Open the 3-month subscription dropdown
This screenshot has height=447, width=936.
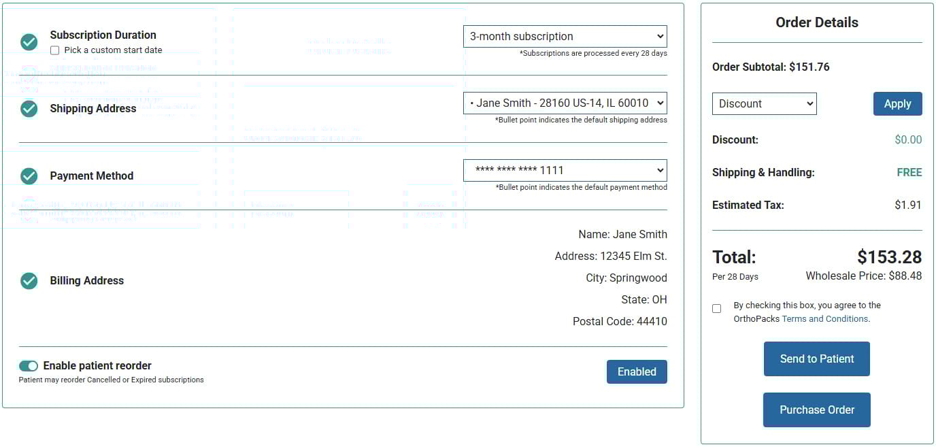tap(565, 36)
